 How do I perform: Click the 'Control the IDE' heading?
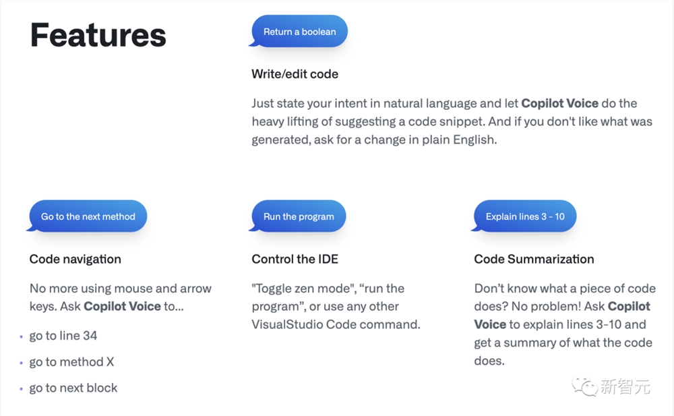tap(295, 259)
